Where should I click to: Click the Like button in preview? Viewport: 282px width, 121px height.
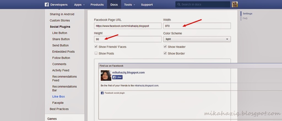coord(117,77)
